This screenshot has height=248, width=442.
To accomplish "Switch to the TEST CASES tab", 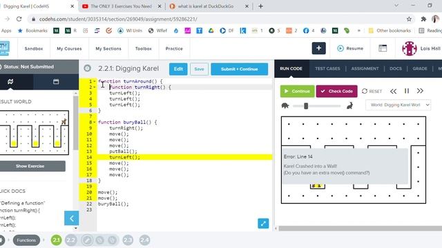I will click(x=327, y=69).
